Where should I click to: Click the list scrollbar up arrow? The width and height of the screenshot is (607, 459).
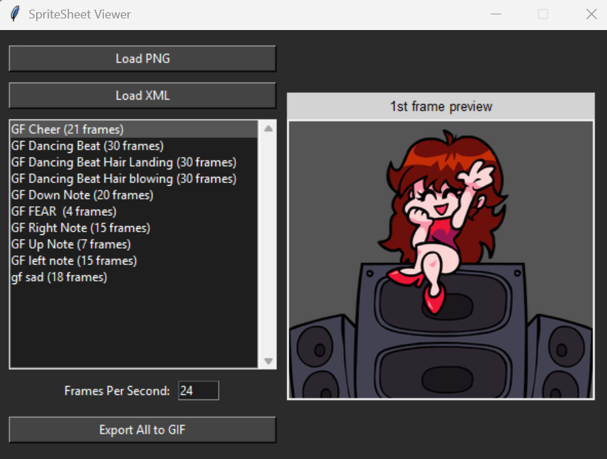coord(268,129)
